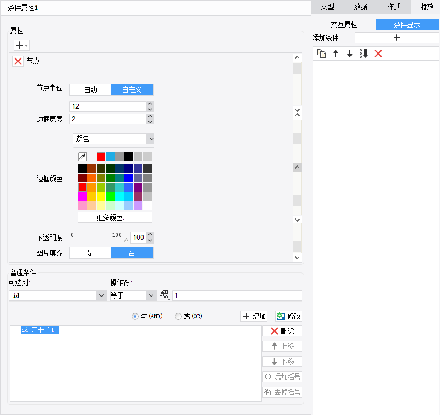Select 是 for 图片填充
The image size is (440, 415).
(91, 253)
